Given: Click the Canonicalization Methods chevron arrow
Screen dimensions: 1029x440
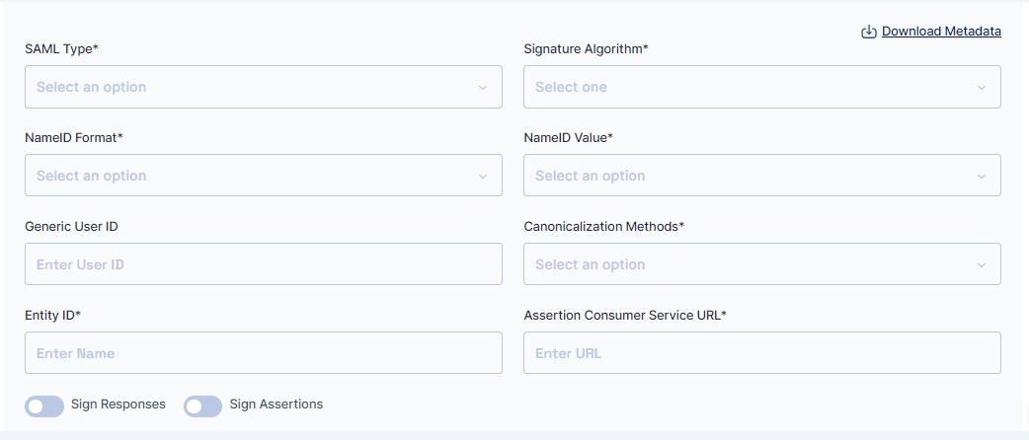Looking at the screenshot, I should point(981,265).
